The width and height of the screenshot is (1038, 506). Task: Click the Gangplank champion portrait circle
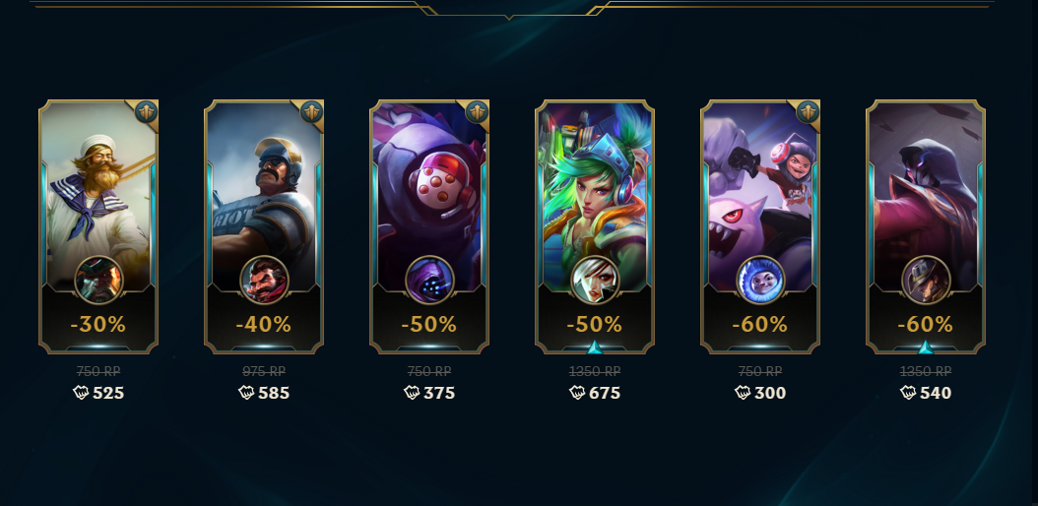[98, 280]
